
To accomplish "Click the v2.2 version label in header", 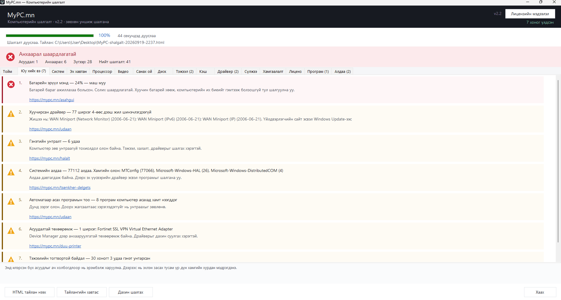I will point(497,13).
